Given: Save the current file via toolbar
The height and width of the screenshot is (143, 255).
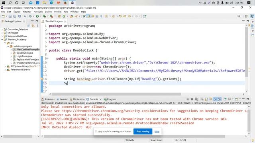Looking at the screenshot, I should 10,16.
